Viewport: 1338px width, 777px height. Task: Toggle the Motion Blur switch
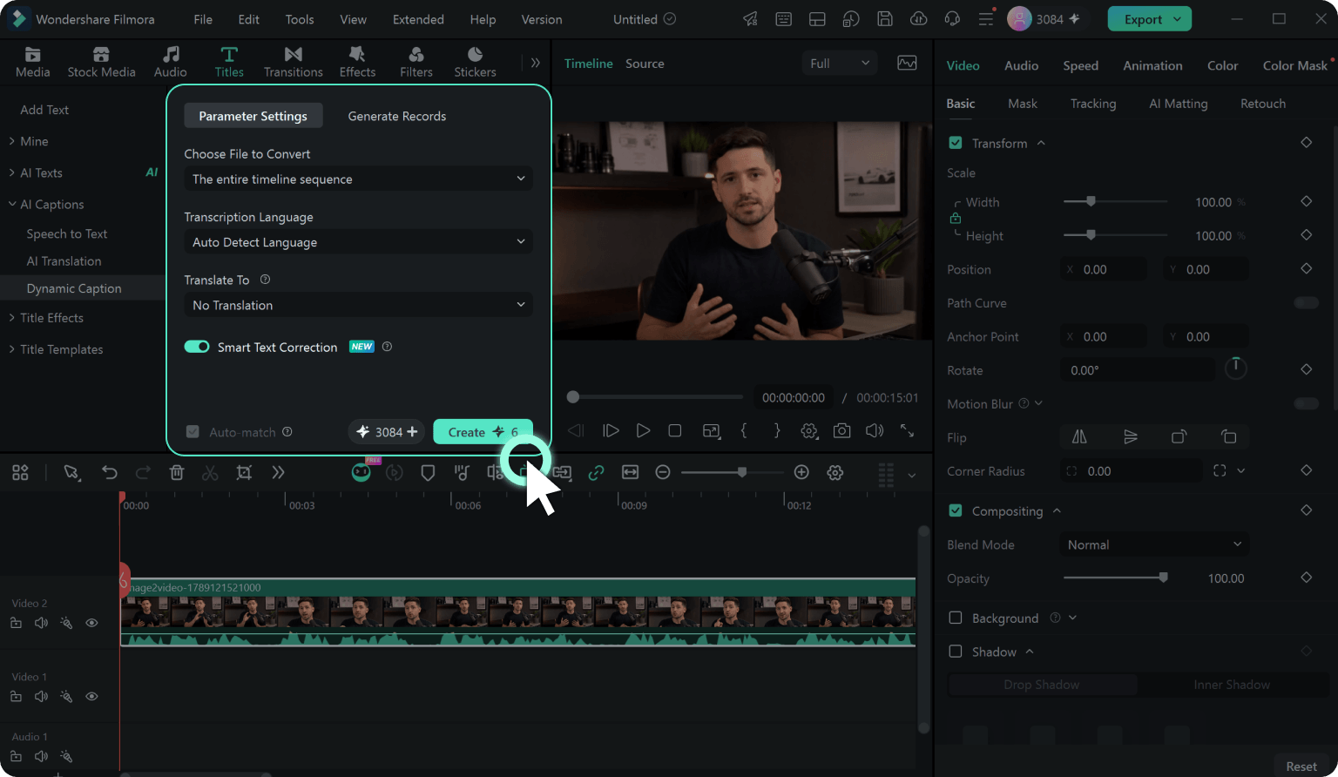1307,403
